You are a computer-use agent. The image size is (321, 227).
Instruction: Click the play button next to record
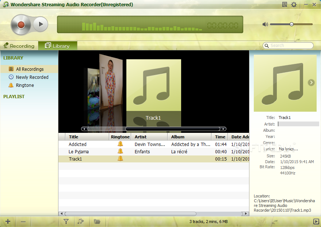(x=41, y=24)
